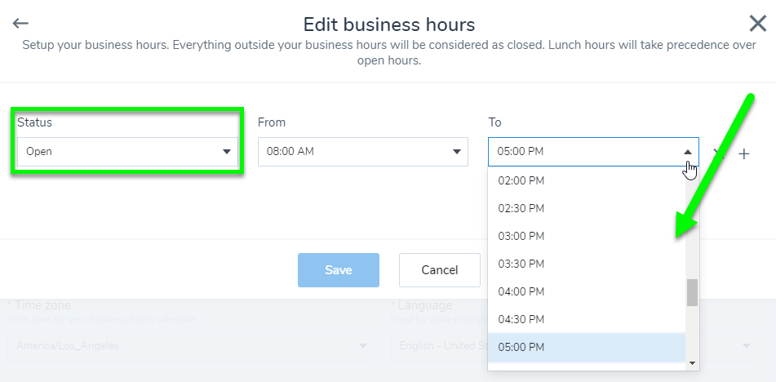The width and height of the screenshot is (776, 382).
Task: Click the Cancel button
Action: (x=440, y=270)
